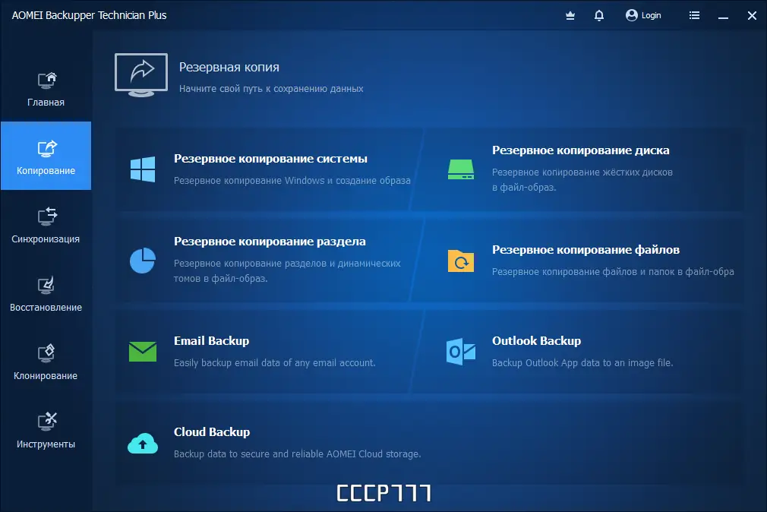Click the text Начните свой путь к сохранению данных

271,89
